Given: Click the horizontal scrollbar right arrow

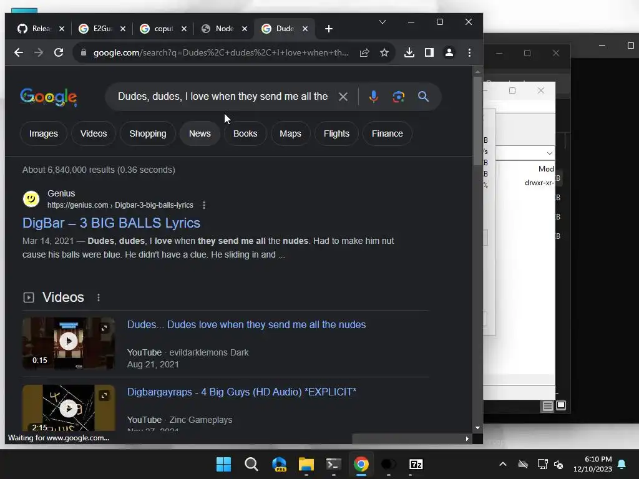Looking at the screenshot, I should [x=467, y=438].
